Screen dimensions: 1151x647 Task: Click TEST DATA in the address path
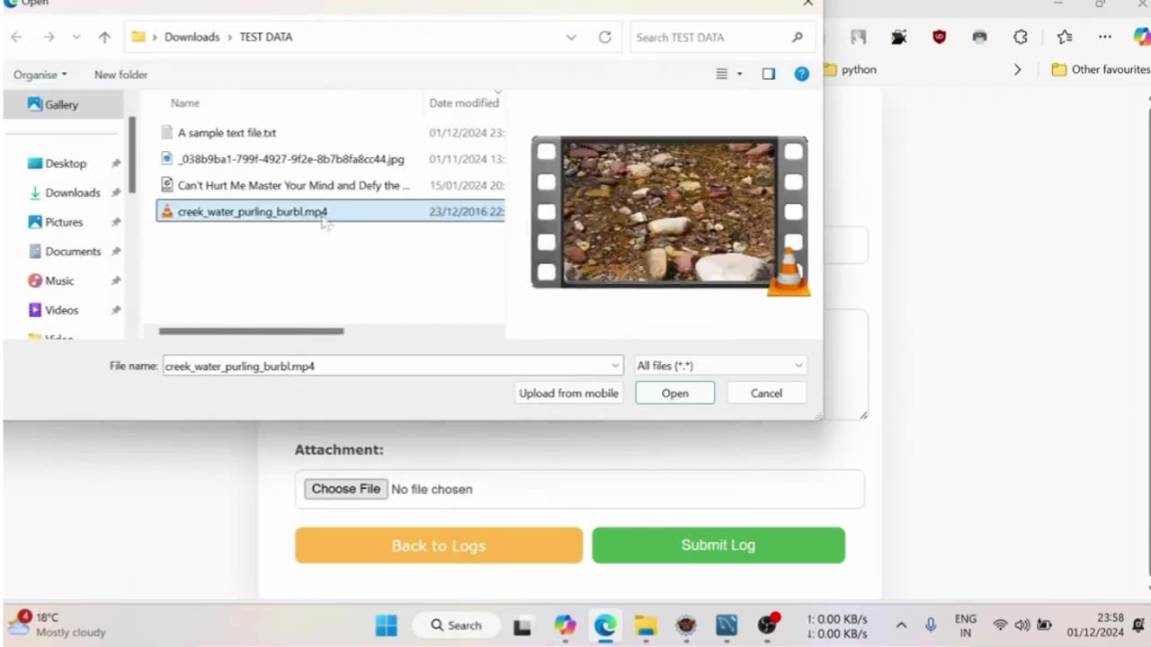point(265,37)
